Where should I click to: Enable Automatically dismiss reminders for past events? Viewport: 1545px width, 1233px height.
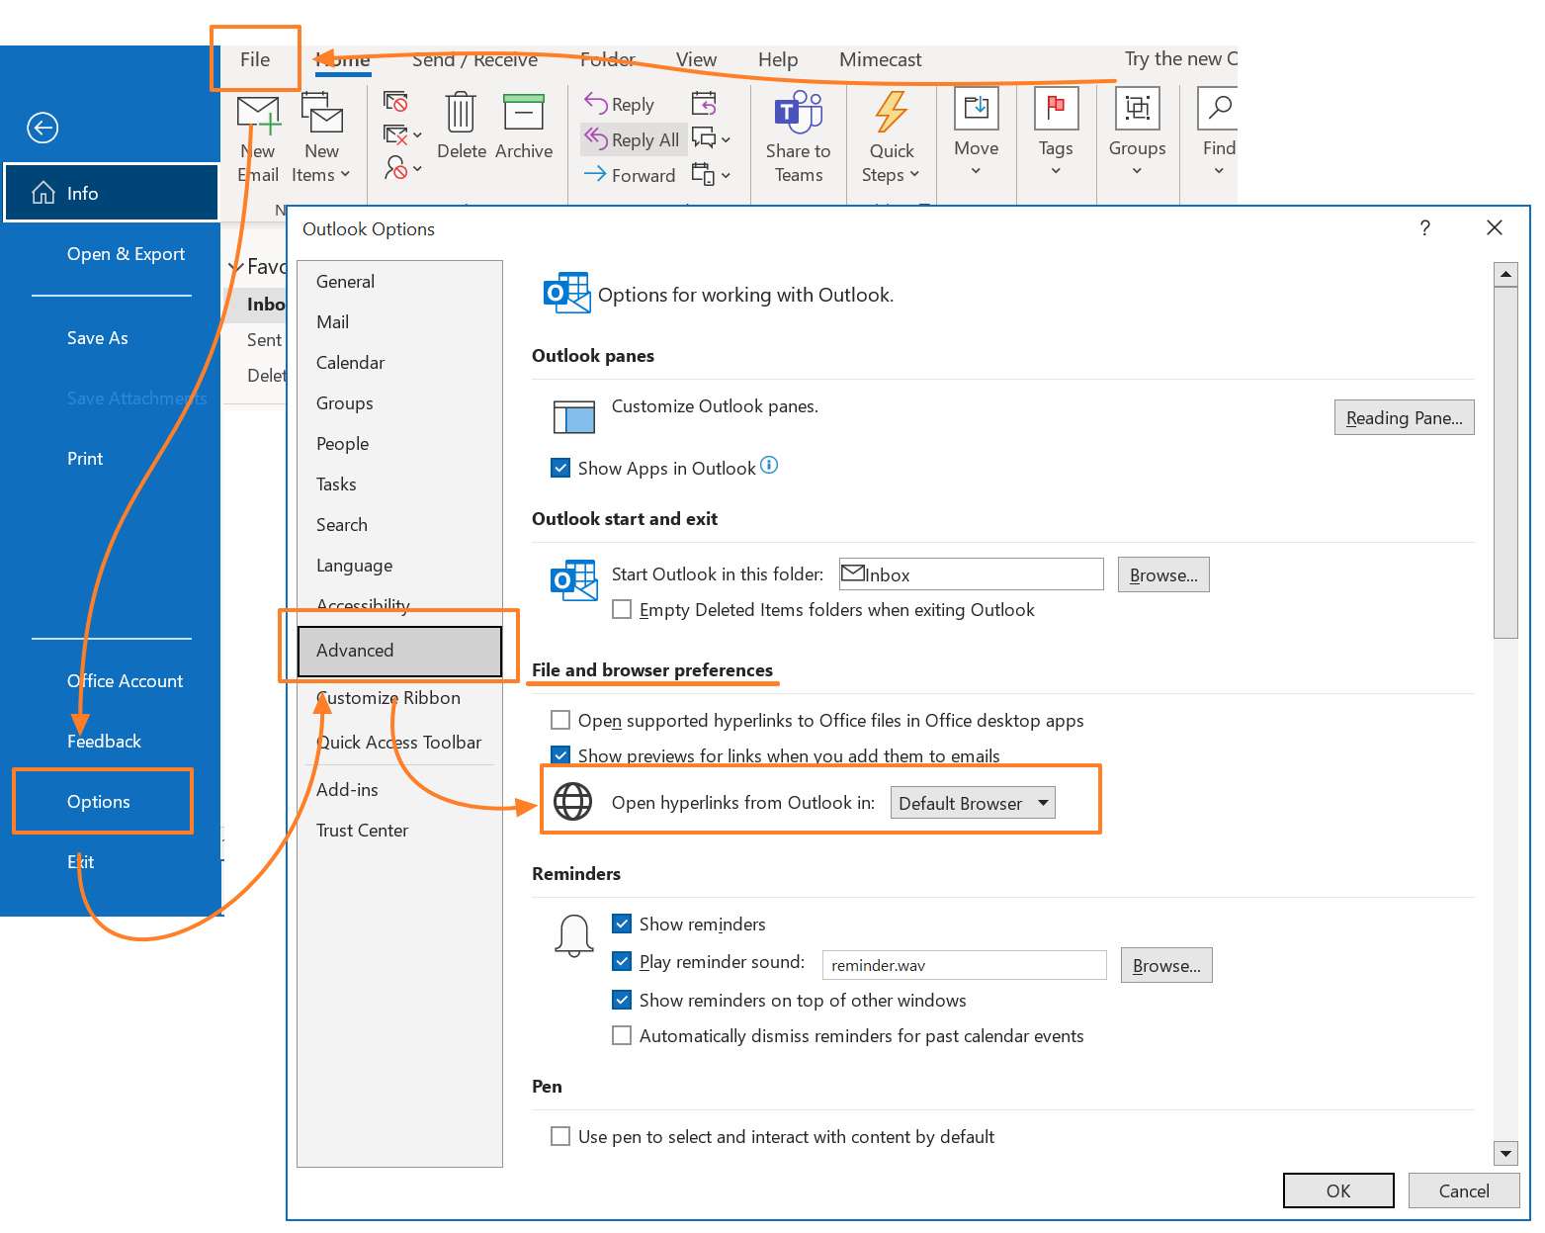pos(622,1035)
